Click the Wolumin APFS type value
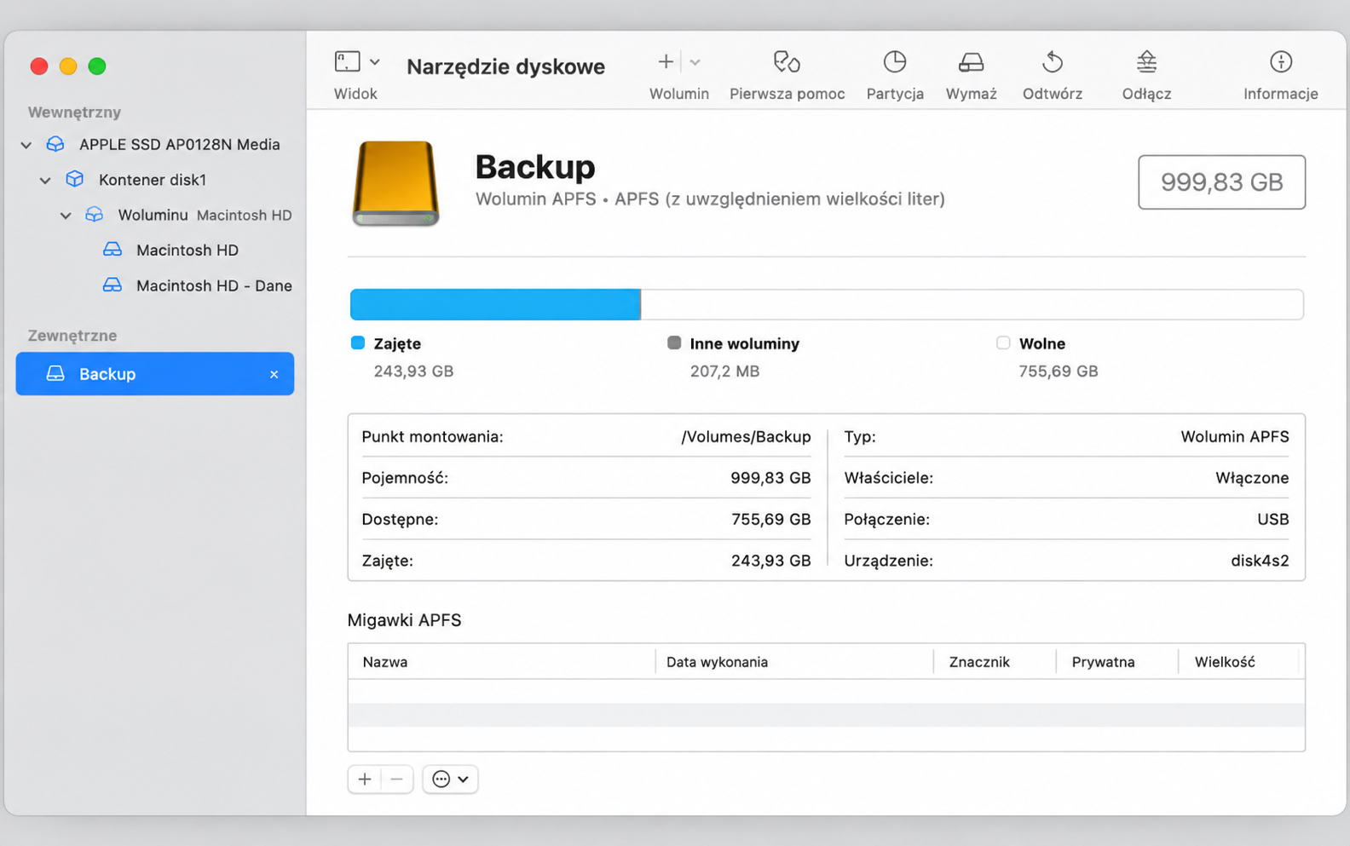Screen dimensions: 1350x846 click(x=1235, y=436)
